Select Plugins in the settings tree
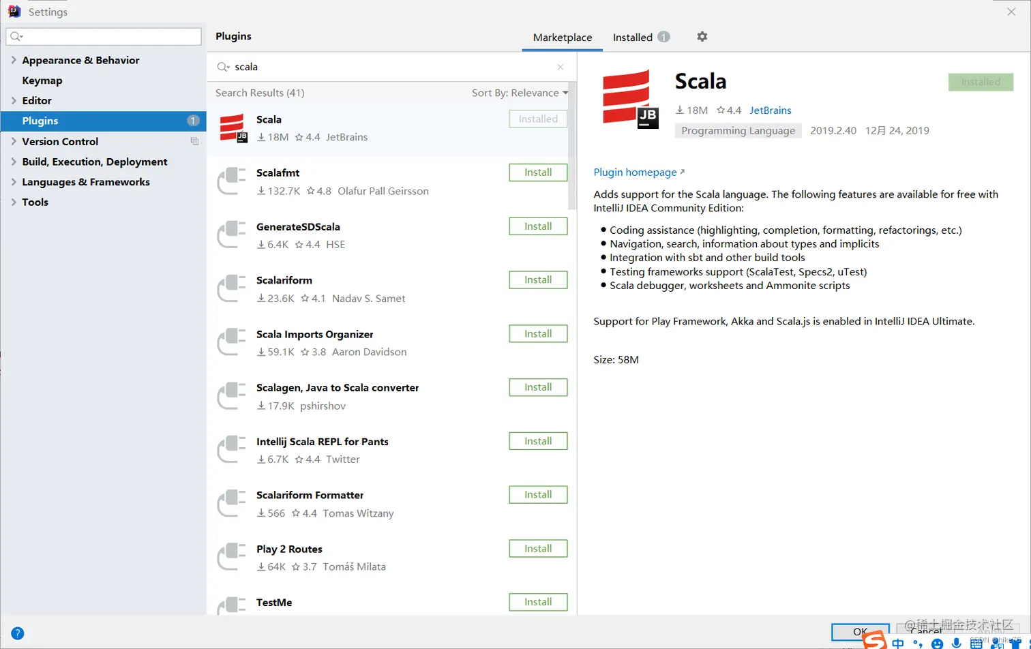 pyautogui.click(x=103, y=121)
